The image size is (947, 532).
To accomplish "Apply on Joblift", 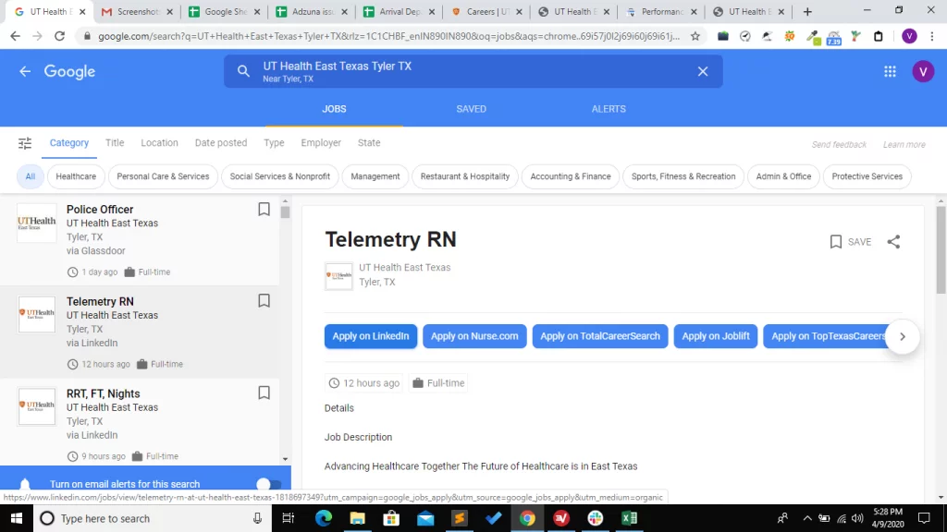I will coord(715,336).
